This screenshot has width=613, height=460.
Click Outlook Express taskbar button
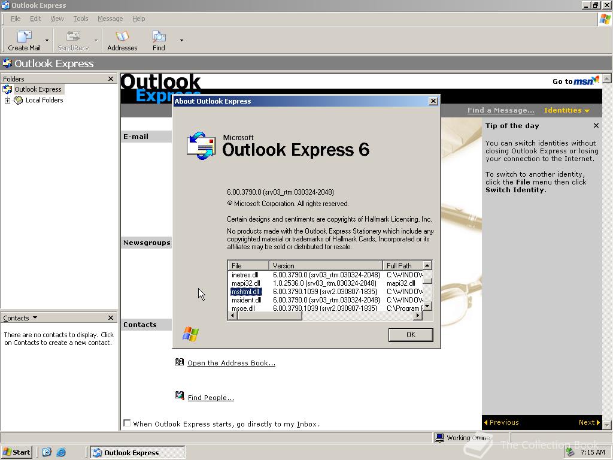tap(138, 453)
